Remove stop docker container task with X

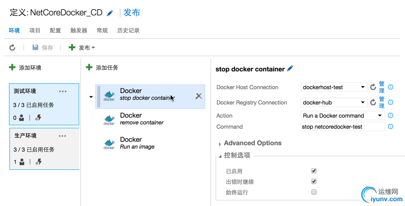click(x=199, y=96)
